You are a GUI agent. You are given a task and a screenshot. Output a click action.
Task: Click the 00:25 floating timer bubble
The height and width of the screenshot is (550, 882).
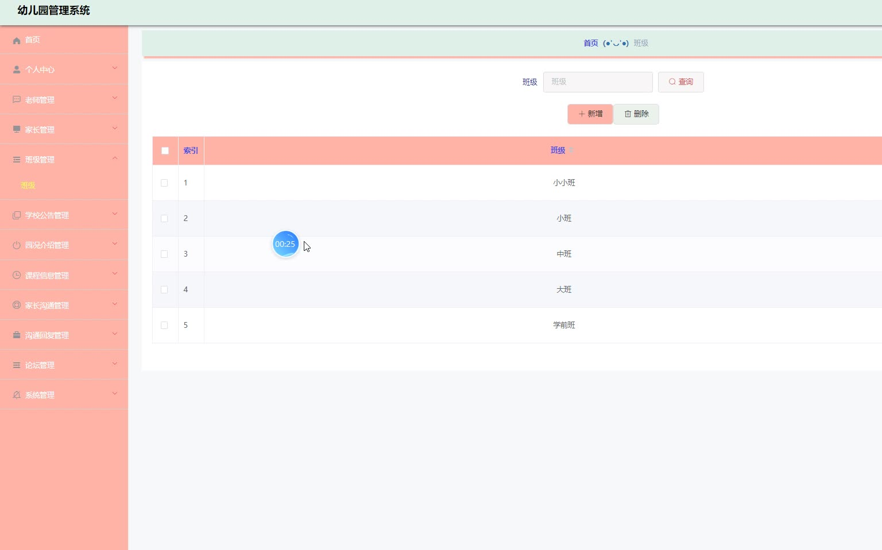[285, 244]
